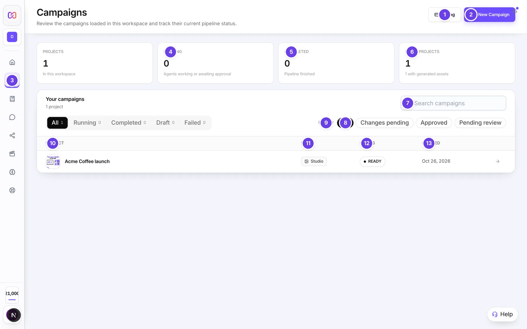Open the brain AI sidebar icon
Viewport: 527px width, 329px height.
pyautogui.click(x=12, y=172)
